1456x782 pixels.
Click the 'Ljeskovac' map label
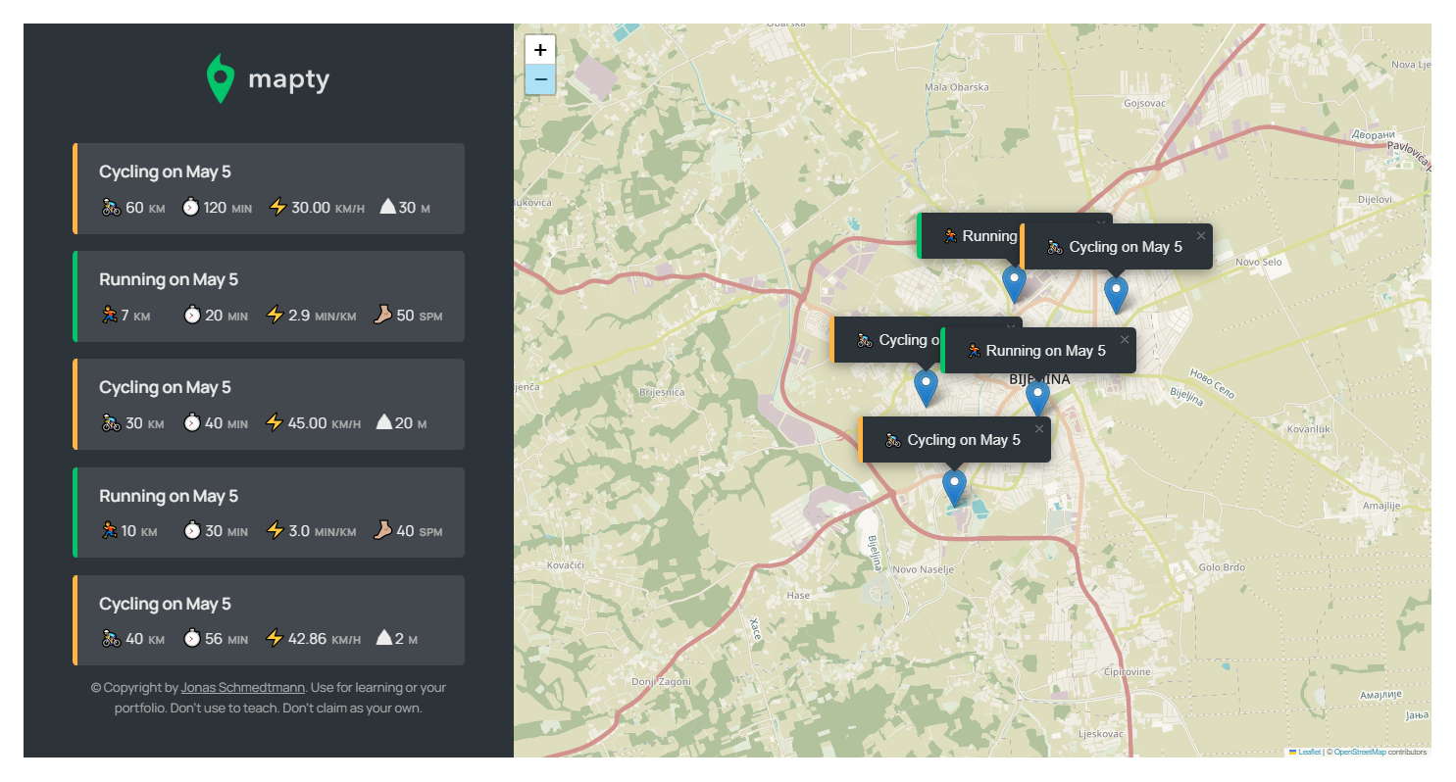pos(1100,733)
